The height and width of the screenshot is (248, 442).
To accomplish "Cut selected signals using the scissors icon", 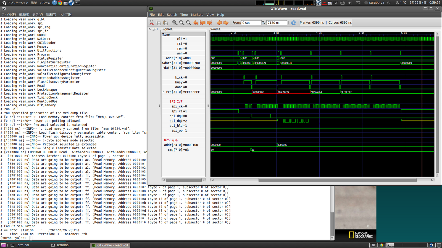I will click(152, 23).
